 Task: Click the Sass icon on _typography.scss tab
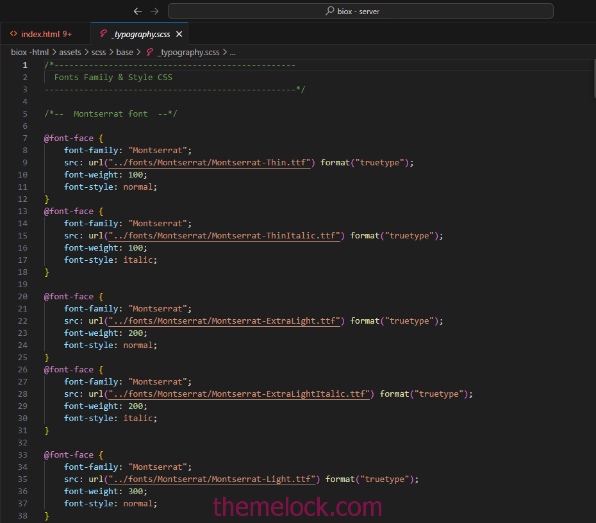pyautogui.click(x=104, y=34)
